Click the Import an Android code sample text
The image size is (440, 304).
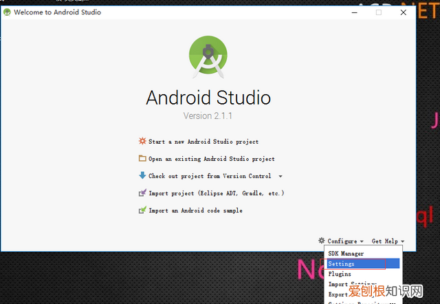click(x=195, y=210)
